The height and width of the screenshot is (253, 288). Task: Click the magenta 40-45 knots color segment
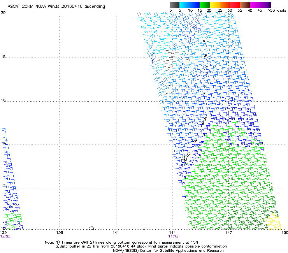pos(255,5)
